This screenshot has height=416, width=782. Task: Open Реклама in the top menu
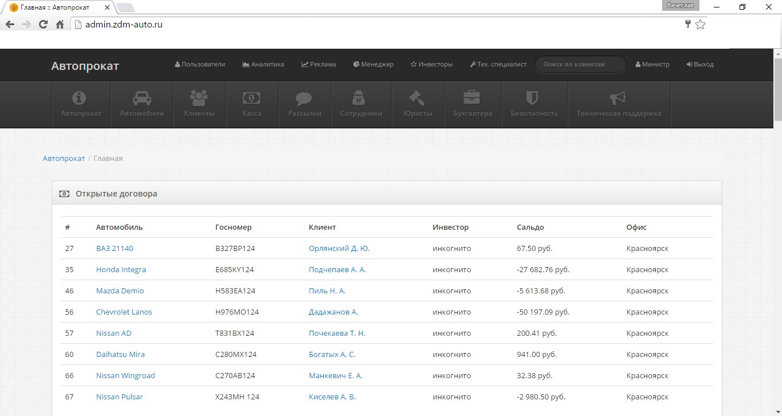(x=319, y=64)
